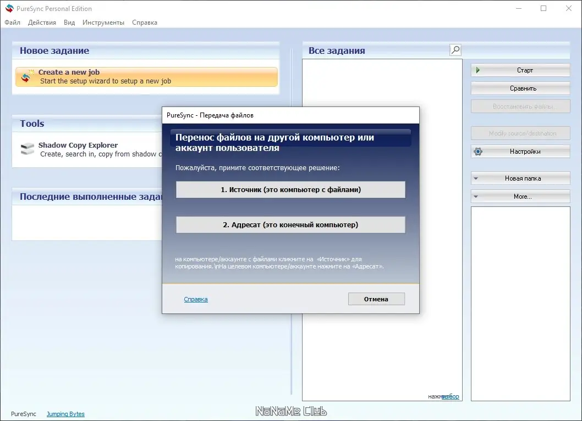Image resolution: width=582 pixels, height=421 pixels.
Task: Open the Справка menu in menu bar
Action: pos(145,23)
